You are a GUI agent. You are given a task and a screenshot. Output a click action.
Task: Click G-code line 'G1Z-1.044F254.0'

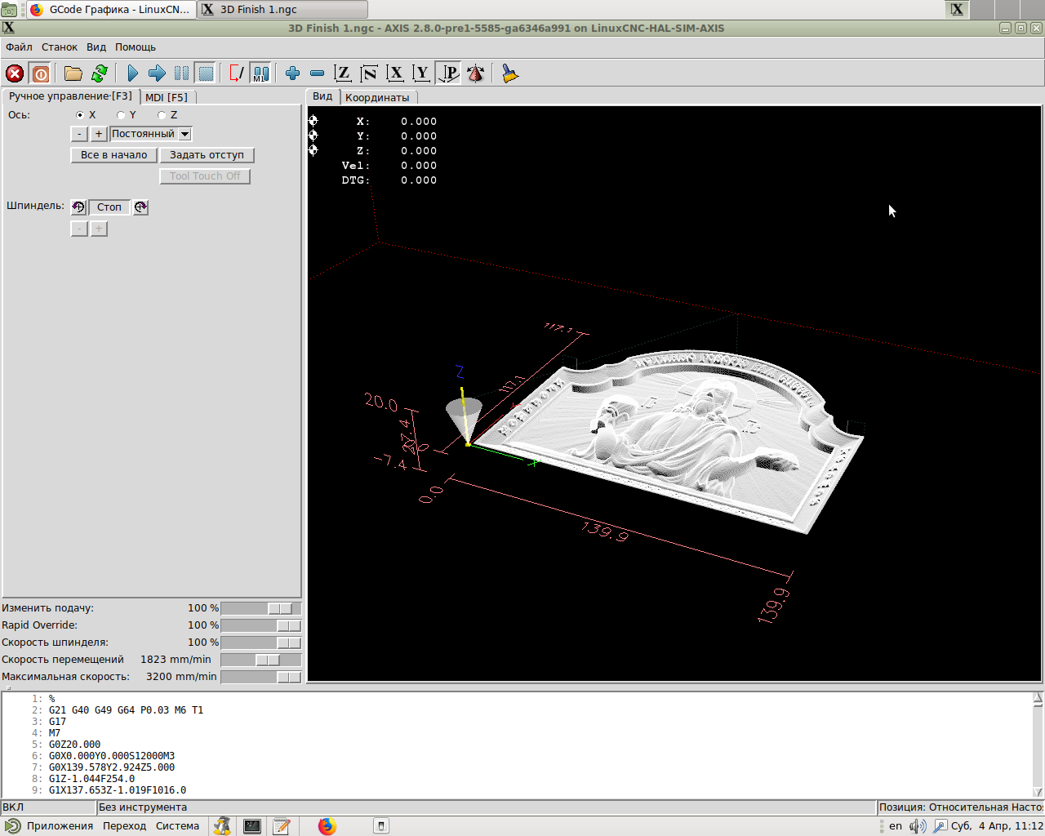[x=91, y=779]
